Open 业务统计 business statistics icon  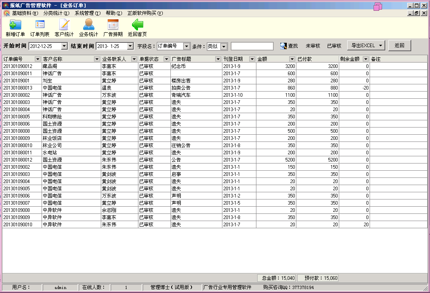(88, 25)
